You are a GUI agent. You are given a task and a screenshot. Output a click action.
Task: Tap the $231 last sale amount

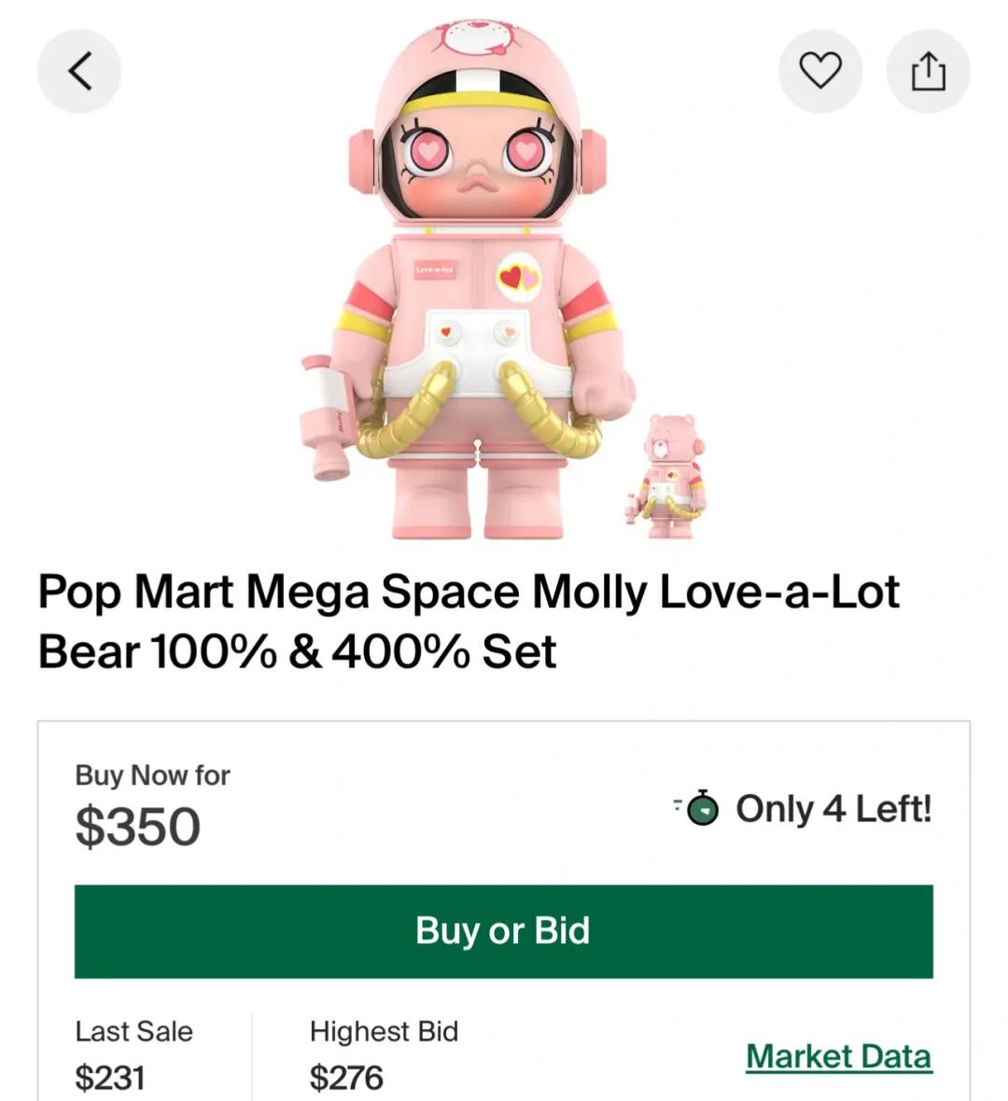110,1078
